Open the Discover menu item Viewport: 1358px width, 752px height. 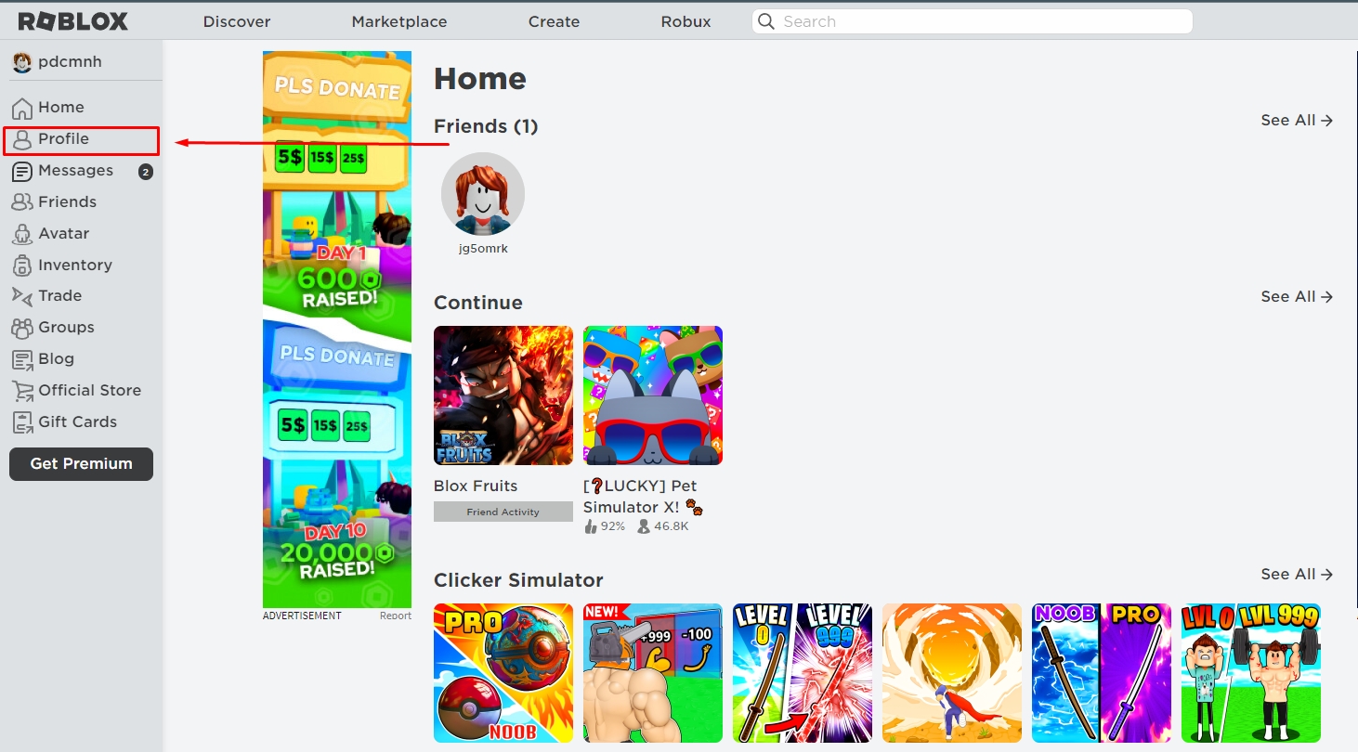tap(237, 21)
